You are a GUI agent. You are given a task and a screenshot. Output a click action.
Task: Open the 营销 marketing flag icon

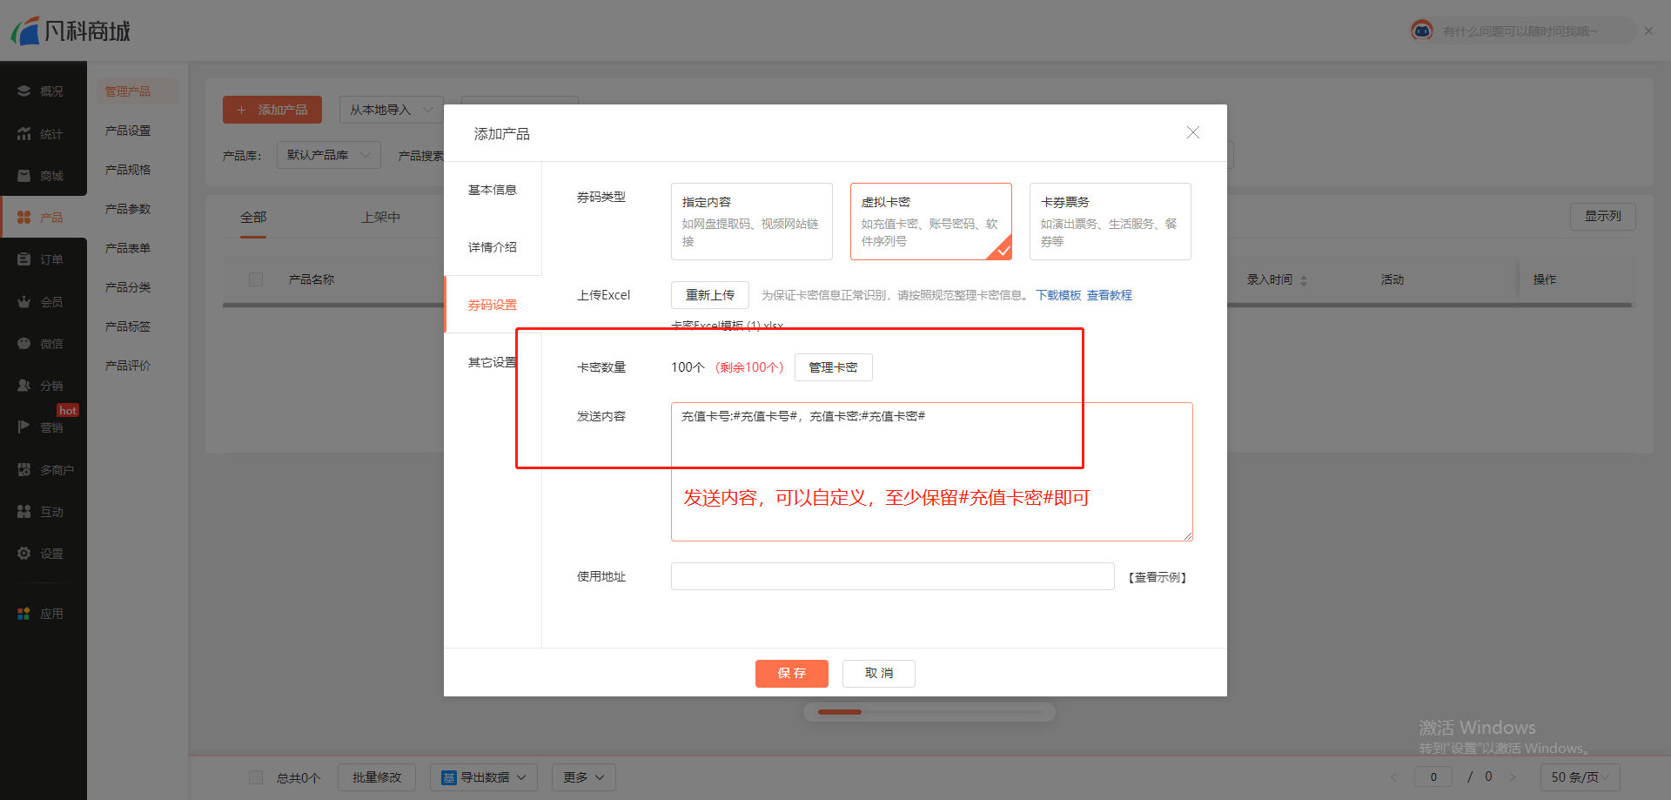click(24, 427)
